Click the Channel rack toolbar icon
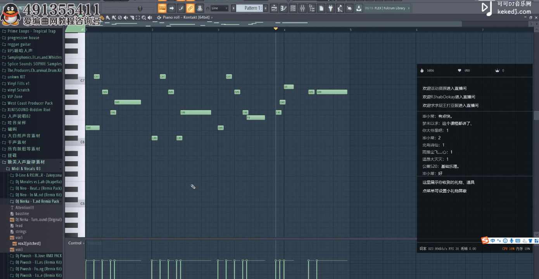 tap(293, 8)
